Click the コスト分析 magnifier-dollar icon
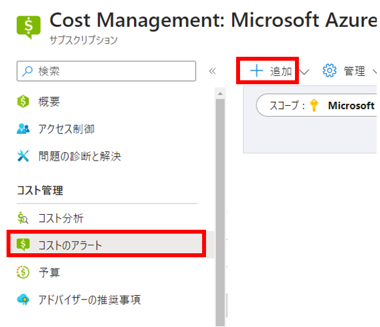Screen dimensions: 380x327 coord(23,218)
